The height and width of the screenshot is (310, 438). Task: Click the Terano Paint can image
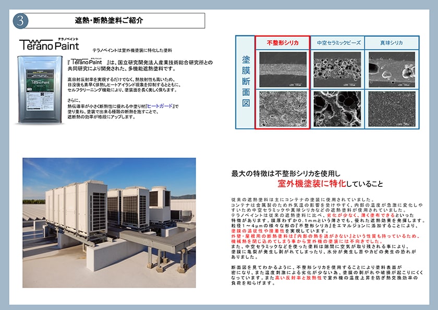coord(40,89)
